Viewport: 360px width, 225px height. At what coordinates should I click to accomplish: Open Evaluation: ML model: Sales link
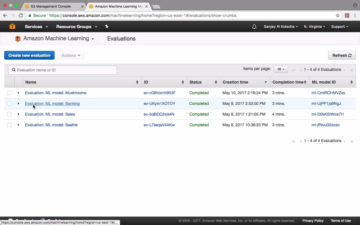click(x=50, y=114)
